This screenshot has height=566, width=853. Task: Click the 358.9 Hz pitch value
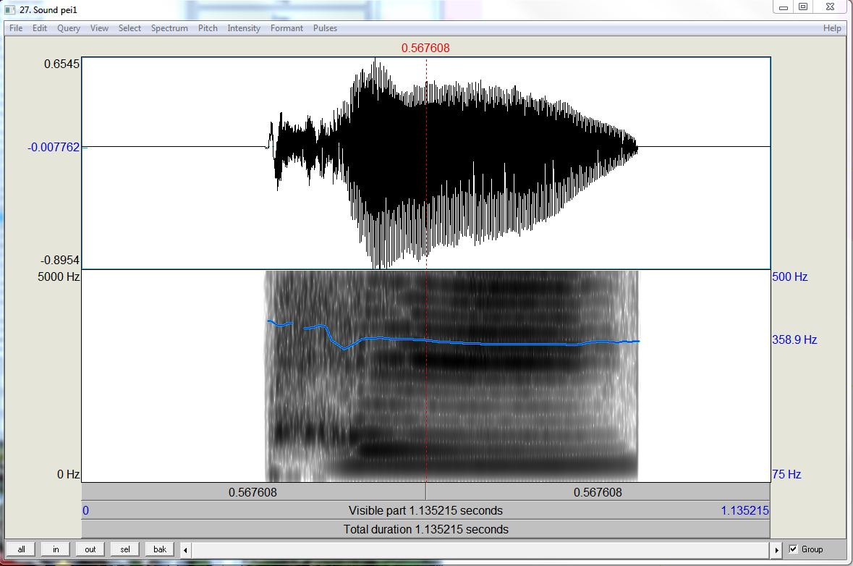[x=794, y=339]
